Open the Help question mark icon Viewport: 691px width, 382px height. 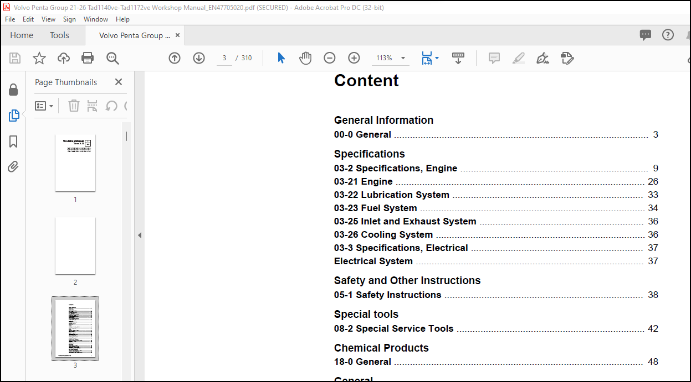pyautogui.click(x=668, y=35)
